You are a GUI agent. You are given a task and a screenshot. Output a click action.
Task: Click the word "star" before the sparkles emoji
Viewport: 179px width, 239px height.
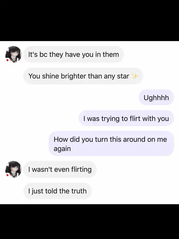coord(123,76)
